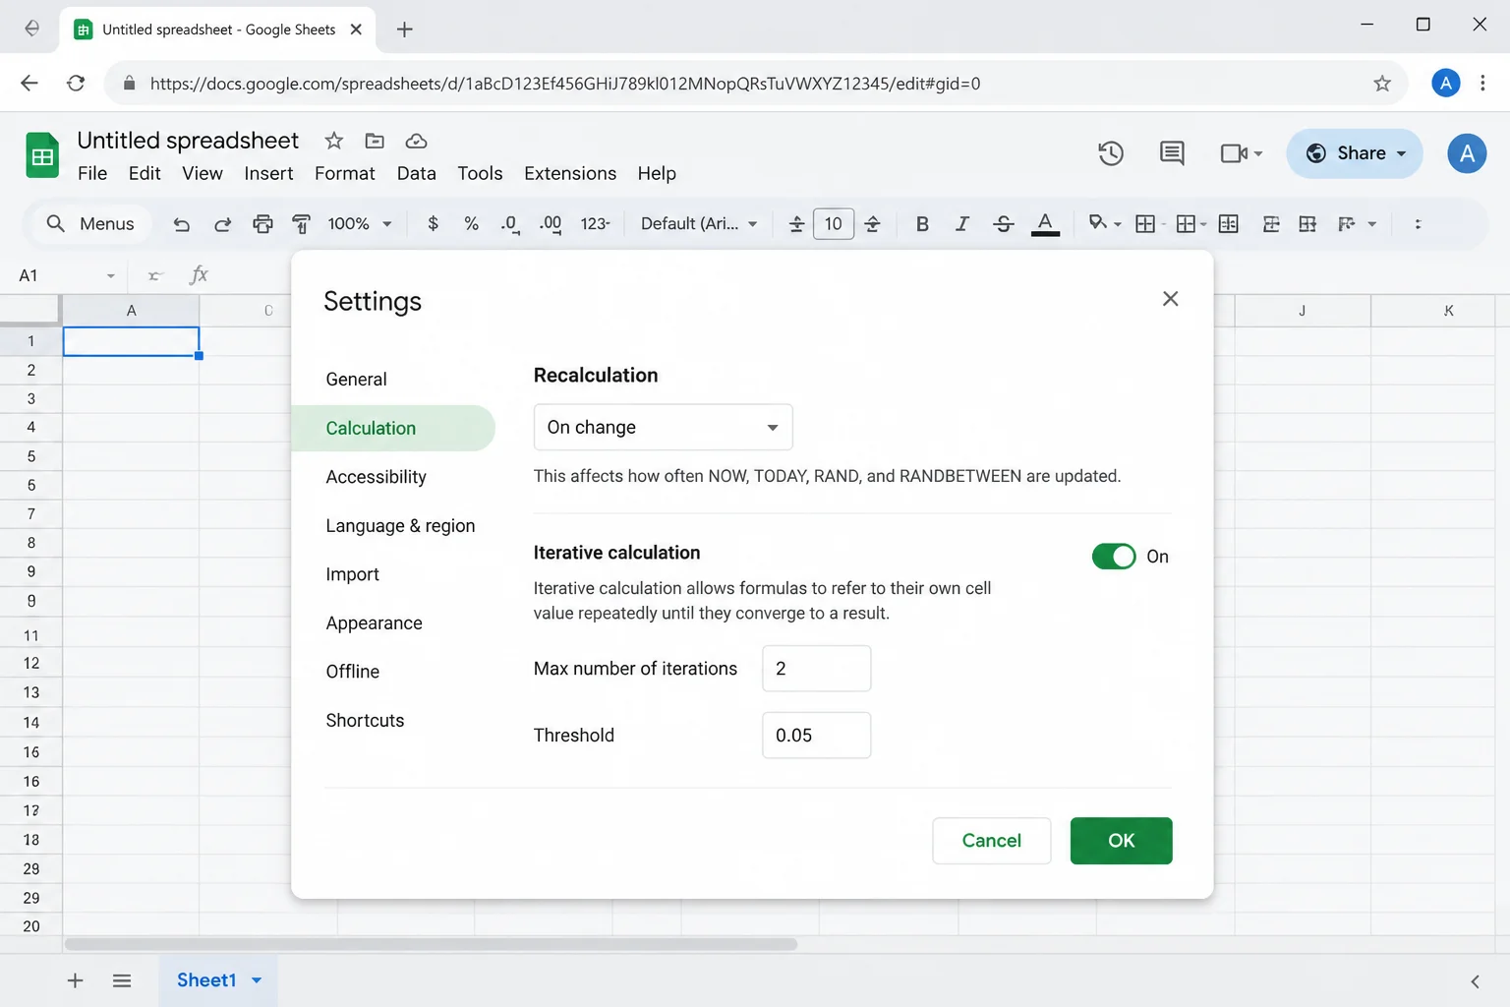Select Offline settings section
The width and height of the screenshot is (1510, 1007).
click(x=352, y=672)
